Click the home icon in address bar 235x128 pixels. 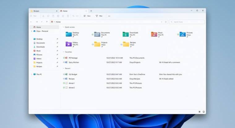pyautogui.click(x=52, y=22)
